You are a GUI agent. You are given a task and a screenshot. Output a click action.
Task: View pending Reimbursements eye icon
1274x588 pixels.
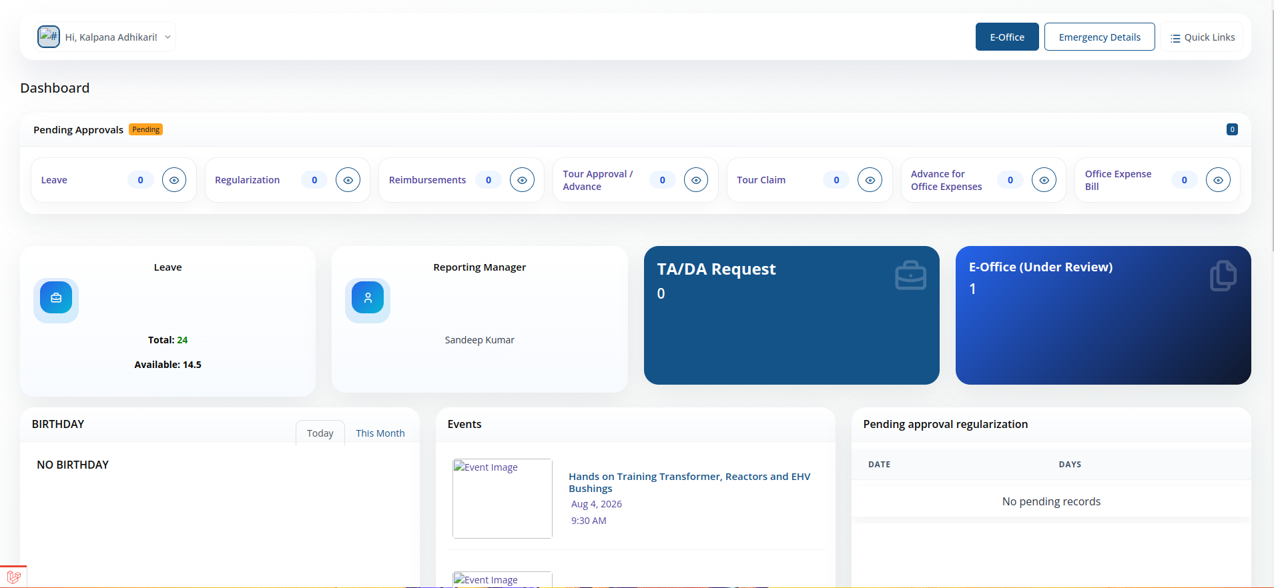coord(522,180)
